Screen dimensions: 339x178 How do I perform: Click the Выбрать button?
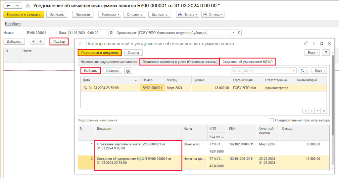pyautogui.click(x=90, y=71)
